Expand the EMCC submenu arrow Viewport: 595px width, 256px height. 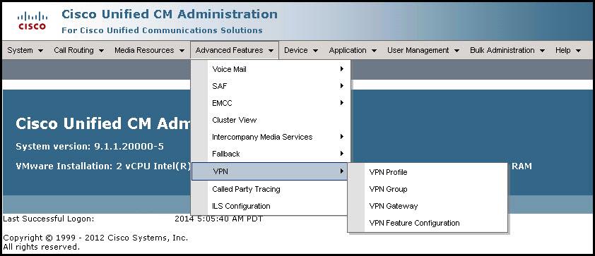(x=342, y=103)
